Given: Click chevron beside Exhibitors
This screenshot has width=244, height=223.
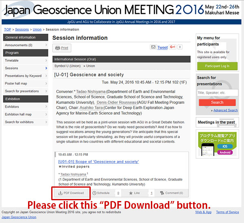Looking at the screenshot, I should coord(46,106).
